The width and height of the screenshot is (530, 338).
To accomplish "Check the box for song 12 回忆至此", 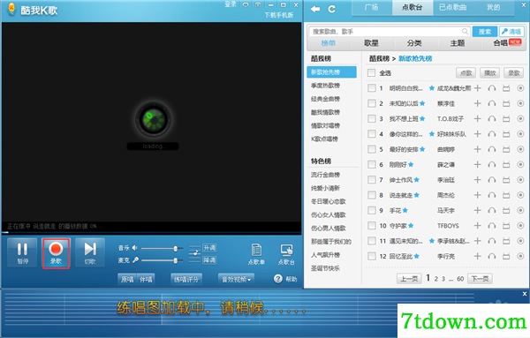I will point(372,256).
